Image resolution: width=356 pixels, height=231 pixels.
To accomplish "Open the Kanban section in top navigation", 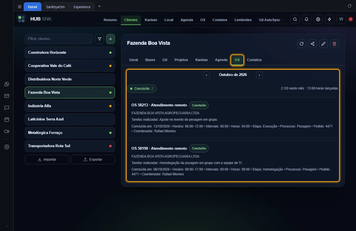I will coord(151,20).
